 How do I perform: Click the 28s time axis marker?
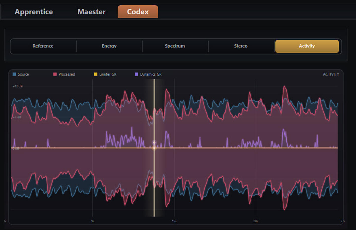click(256, 221)
